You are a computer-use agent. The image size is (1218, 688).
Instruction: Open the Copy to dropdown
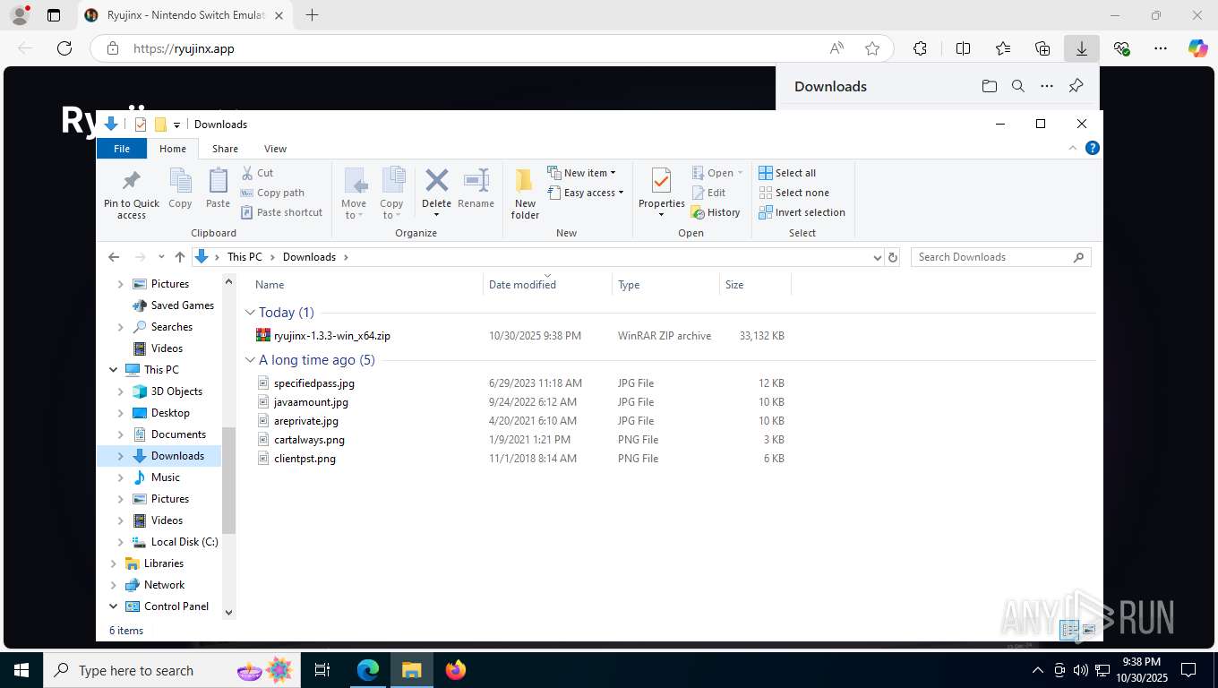pos(391,210)
